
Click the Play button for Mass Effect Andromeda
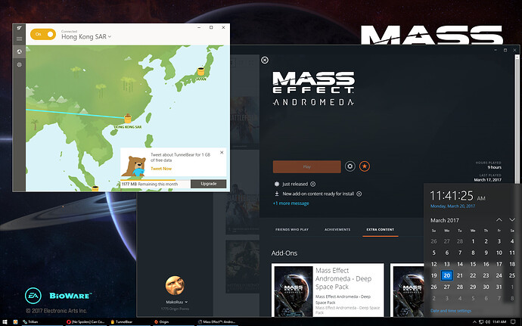[306, 167]
